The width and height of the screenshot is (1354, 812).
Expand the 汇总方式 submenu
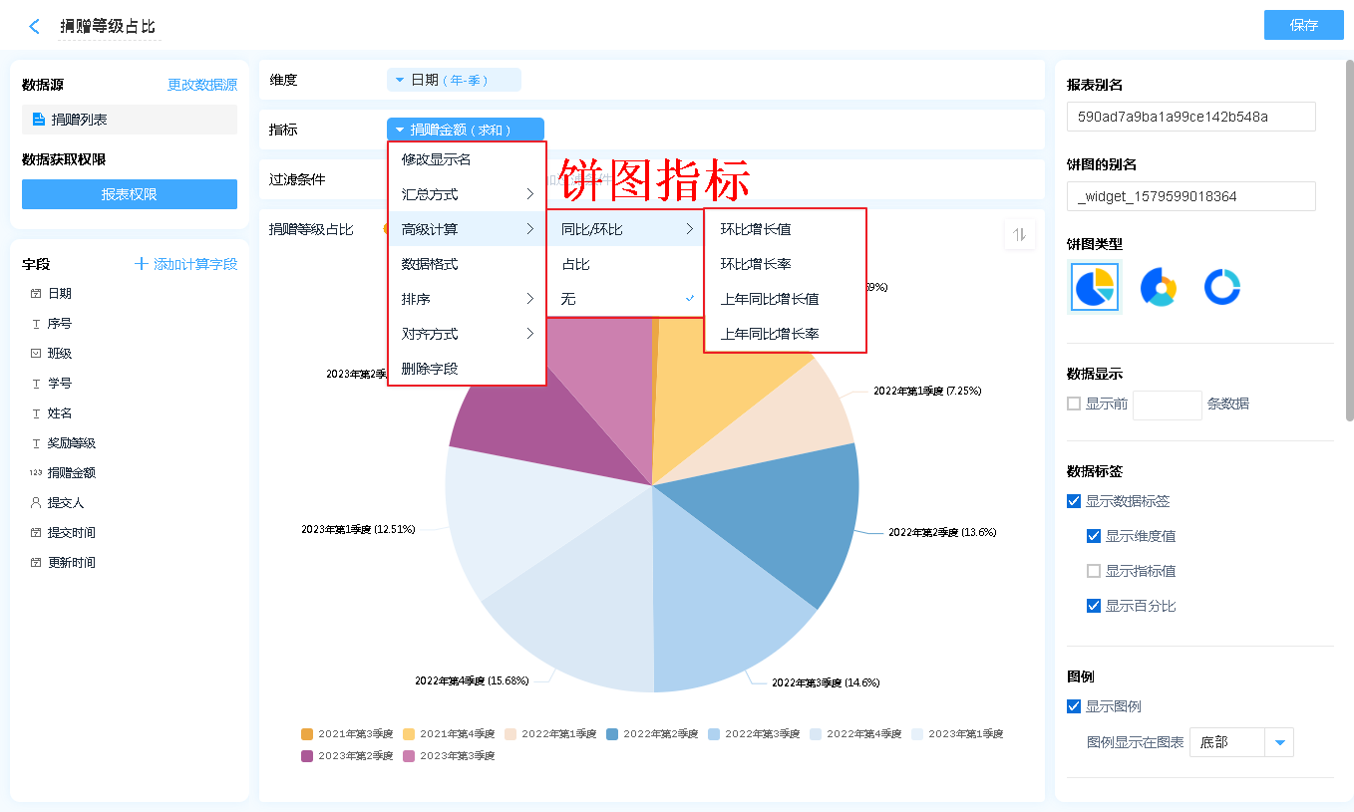click(467, 194)
